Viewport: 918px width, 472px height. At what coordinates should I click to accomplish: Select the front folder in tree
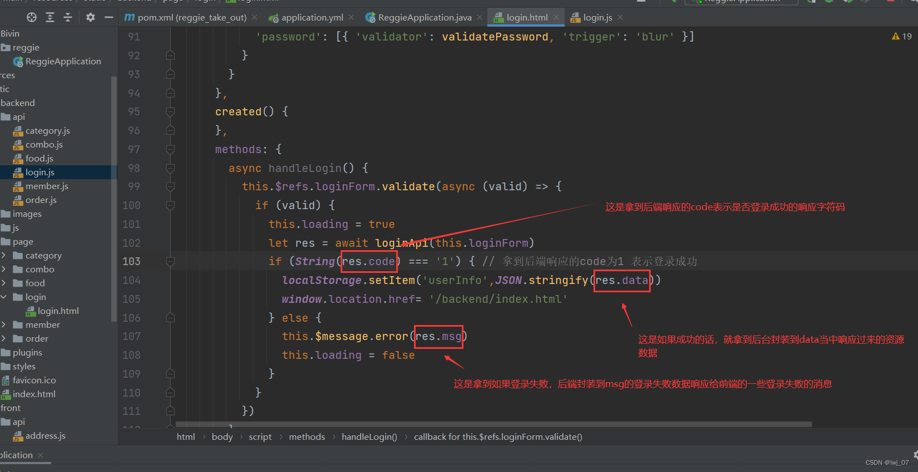click(11, 408)
